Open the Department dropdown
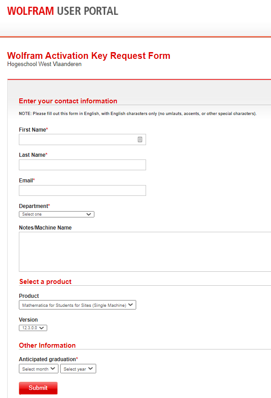This screenshot has width=271, height=398. click(57, 214)
